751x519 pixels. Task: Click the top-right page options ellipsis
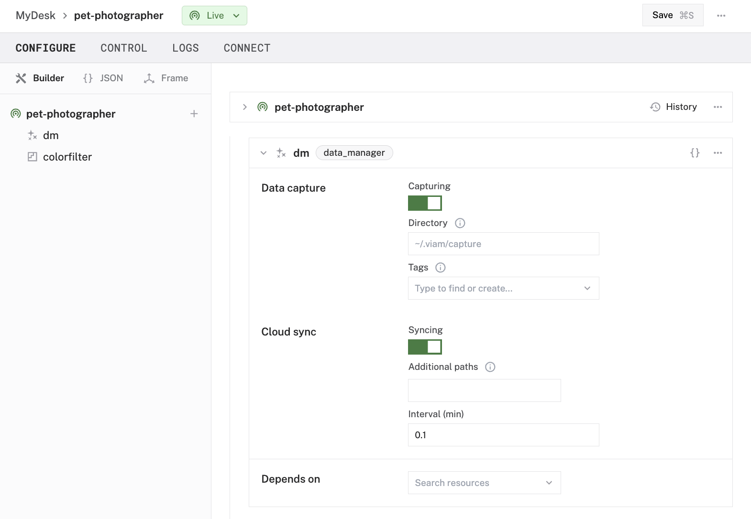(x=721, y=16)
